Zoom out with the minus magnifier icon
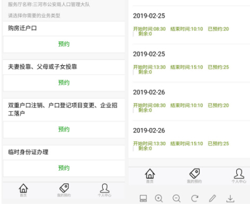 pyautogui.click(x=176, y=199)
